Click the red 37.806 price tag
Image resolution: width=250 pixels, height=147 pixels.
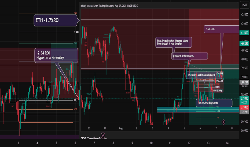(x=244, y=107)
